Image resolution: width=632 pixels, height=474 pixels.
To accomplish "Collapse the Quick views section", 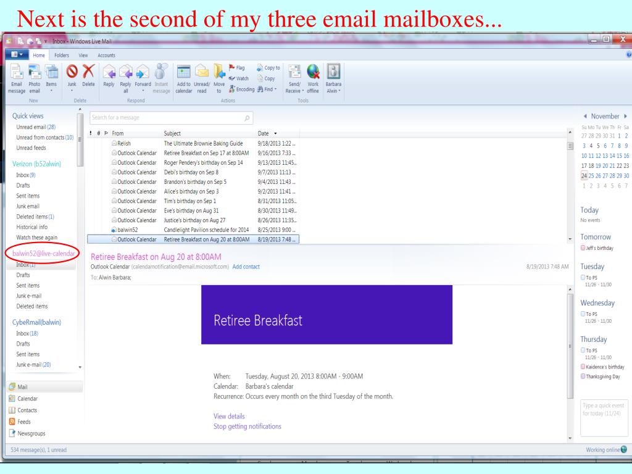I will (x=28, y=116).
